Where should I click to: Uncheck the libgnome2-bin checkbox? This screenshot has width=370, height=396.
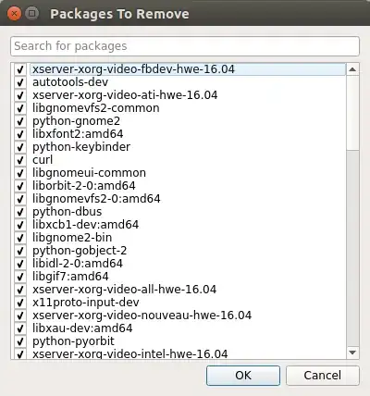(20, 238)
